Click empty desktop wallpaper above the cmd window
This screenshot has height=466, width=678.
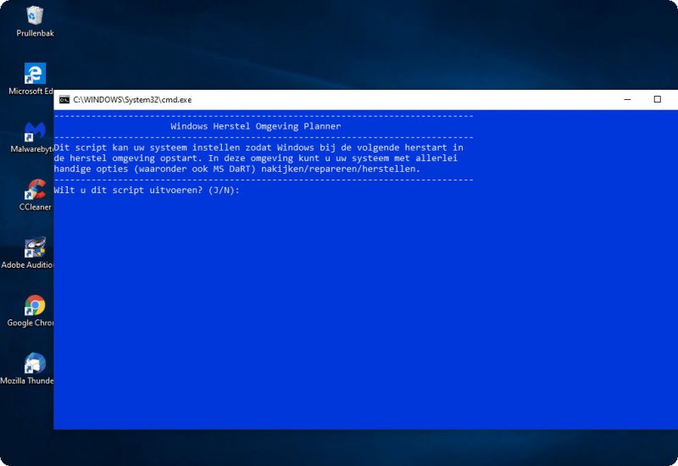tap(339, 42)
